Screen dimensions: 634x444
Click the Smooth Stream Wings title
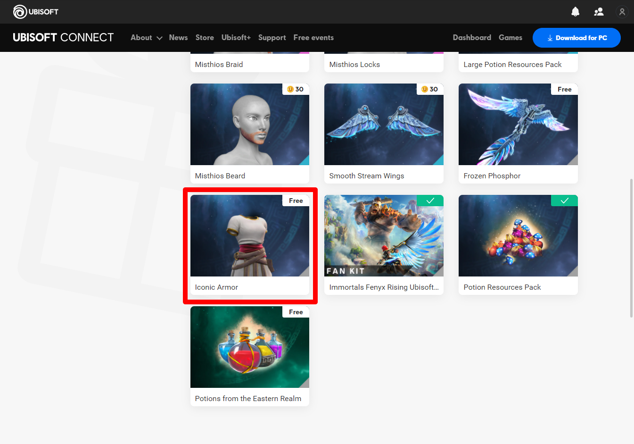point(367,176)
